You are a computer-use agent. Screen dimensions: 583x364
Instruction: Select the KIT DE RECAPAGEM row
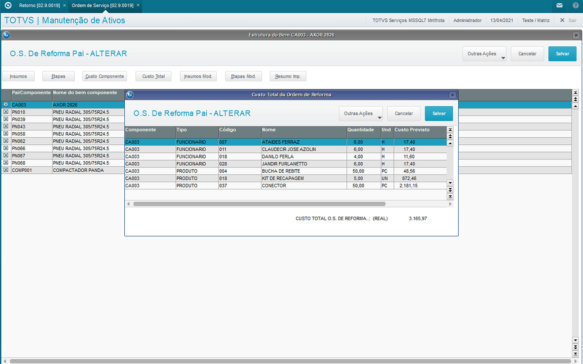pos(283,178)
